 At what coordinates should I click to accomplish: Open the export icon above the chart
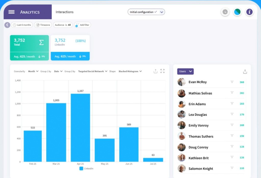(155, 71)
